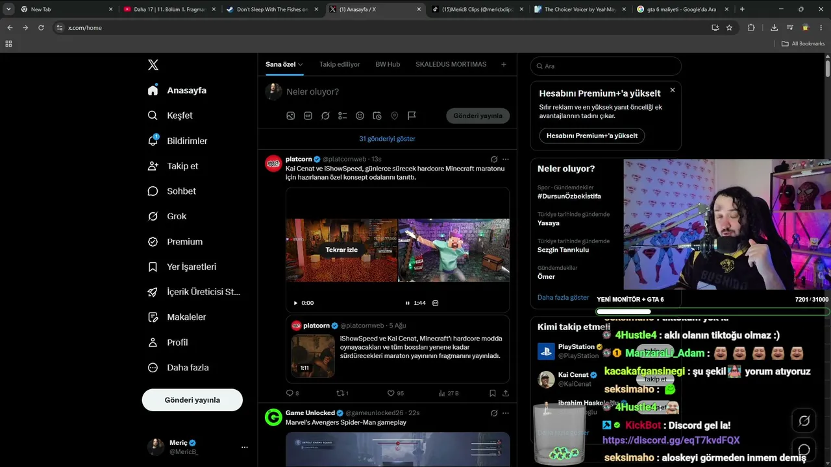Open Chrome downloads
831x467 pixels.
click(x=774, y=28)
